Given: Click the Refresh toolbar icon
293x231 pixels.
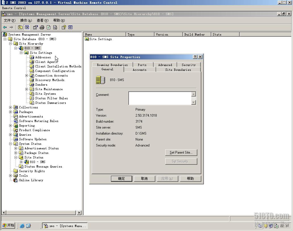Looking at the screenshot, I should coord(49,27).
